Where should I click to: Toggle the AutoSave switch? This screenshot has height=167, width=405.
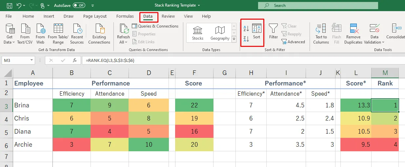click(x=79, y=6)
